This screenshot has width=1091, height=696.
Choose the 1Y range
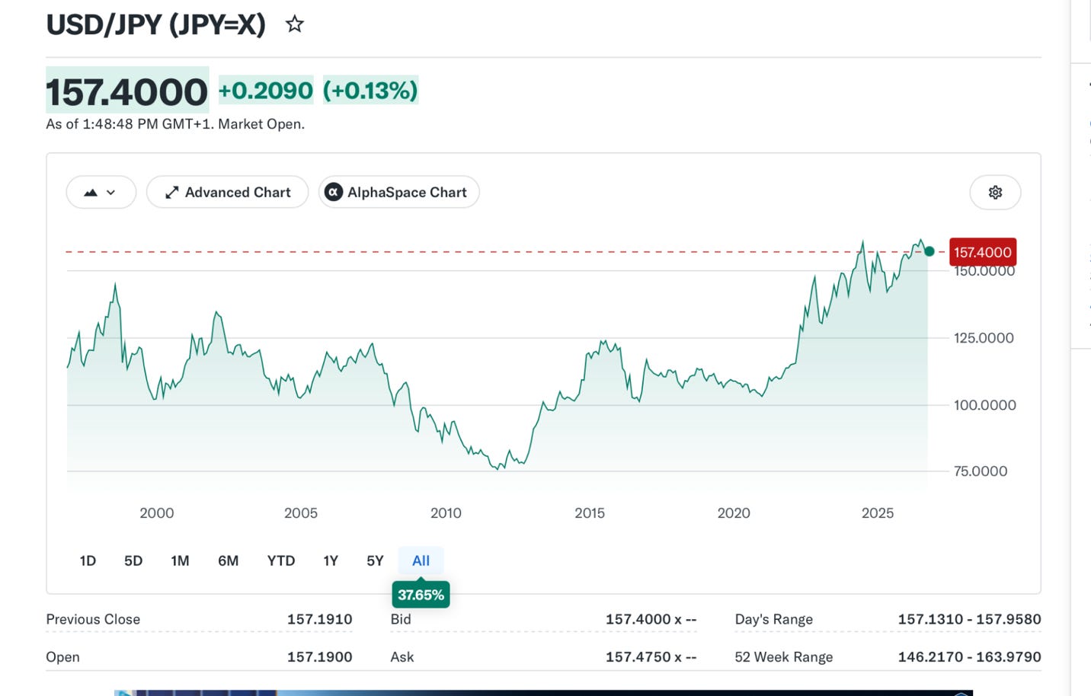coord(331,561)
